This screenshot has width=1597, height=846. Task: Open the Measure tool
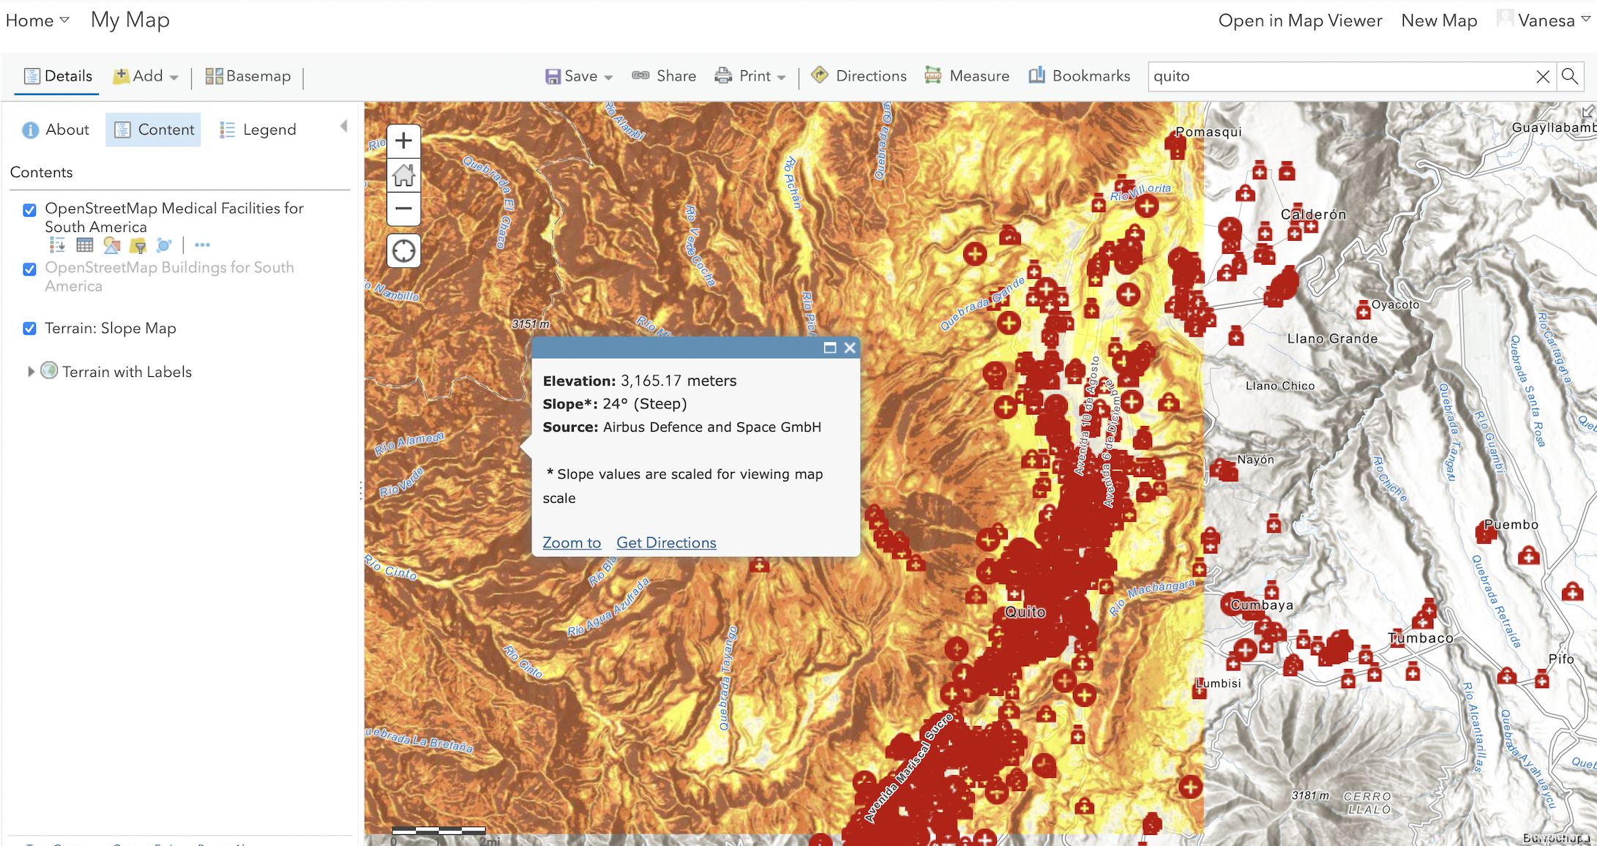coord(966,75)
